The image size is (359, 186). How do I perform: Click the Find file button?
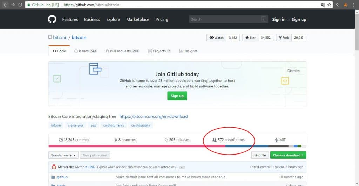coord(260,155)
